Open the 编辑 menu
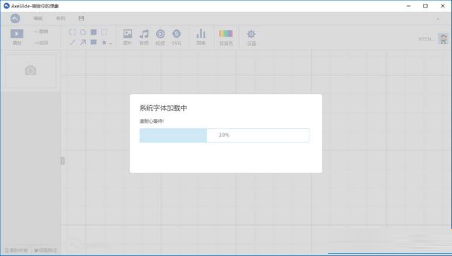The image size is (452, 256). 38,18
